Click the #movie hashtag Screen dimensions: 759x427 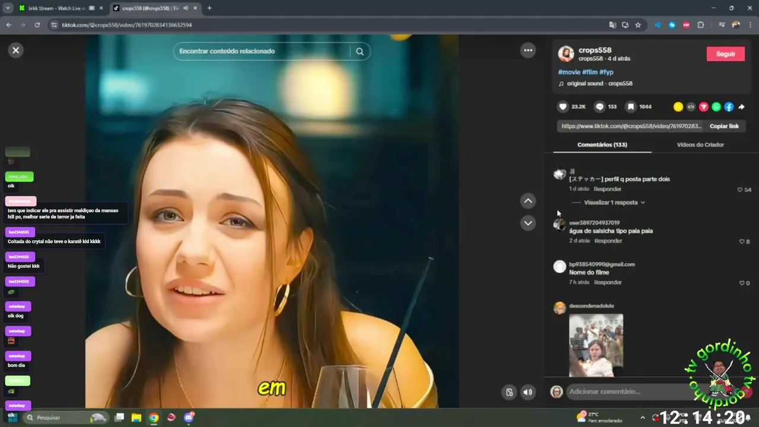coord(569,72)
